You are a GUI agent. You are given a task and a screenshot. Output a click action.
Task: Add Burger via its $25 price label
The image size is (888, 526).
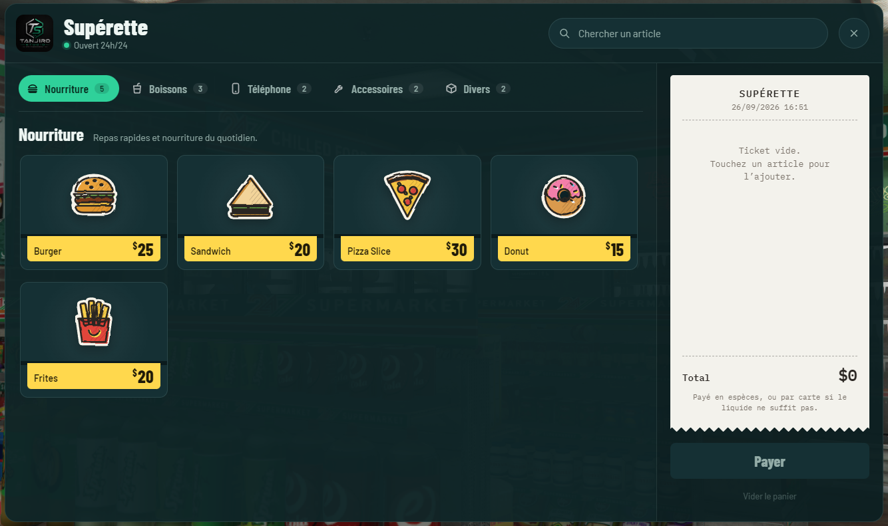[94, 249]
